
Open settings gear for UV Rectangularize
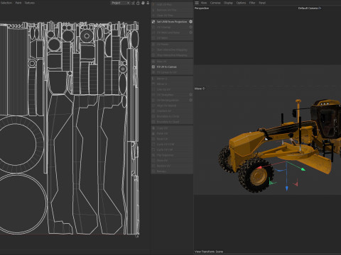tap(190, 100)
